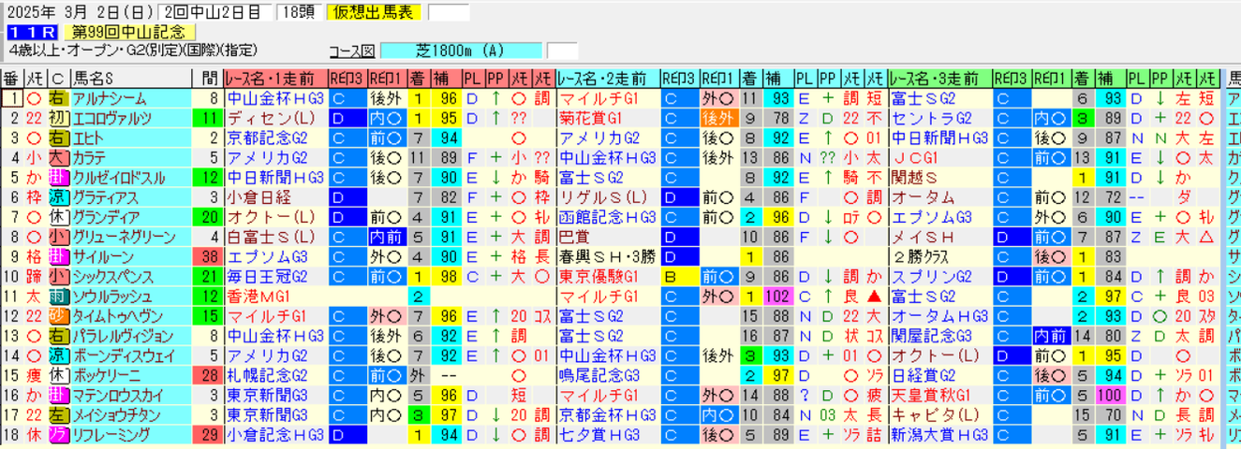Open the コース図 course map link
This screenshot has height=449, width=1241.
tap(351, 51)
